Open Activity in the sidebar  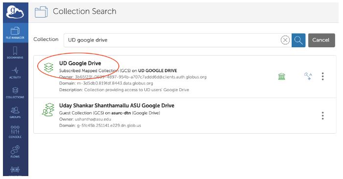coord(15,73)
